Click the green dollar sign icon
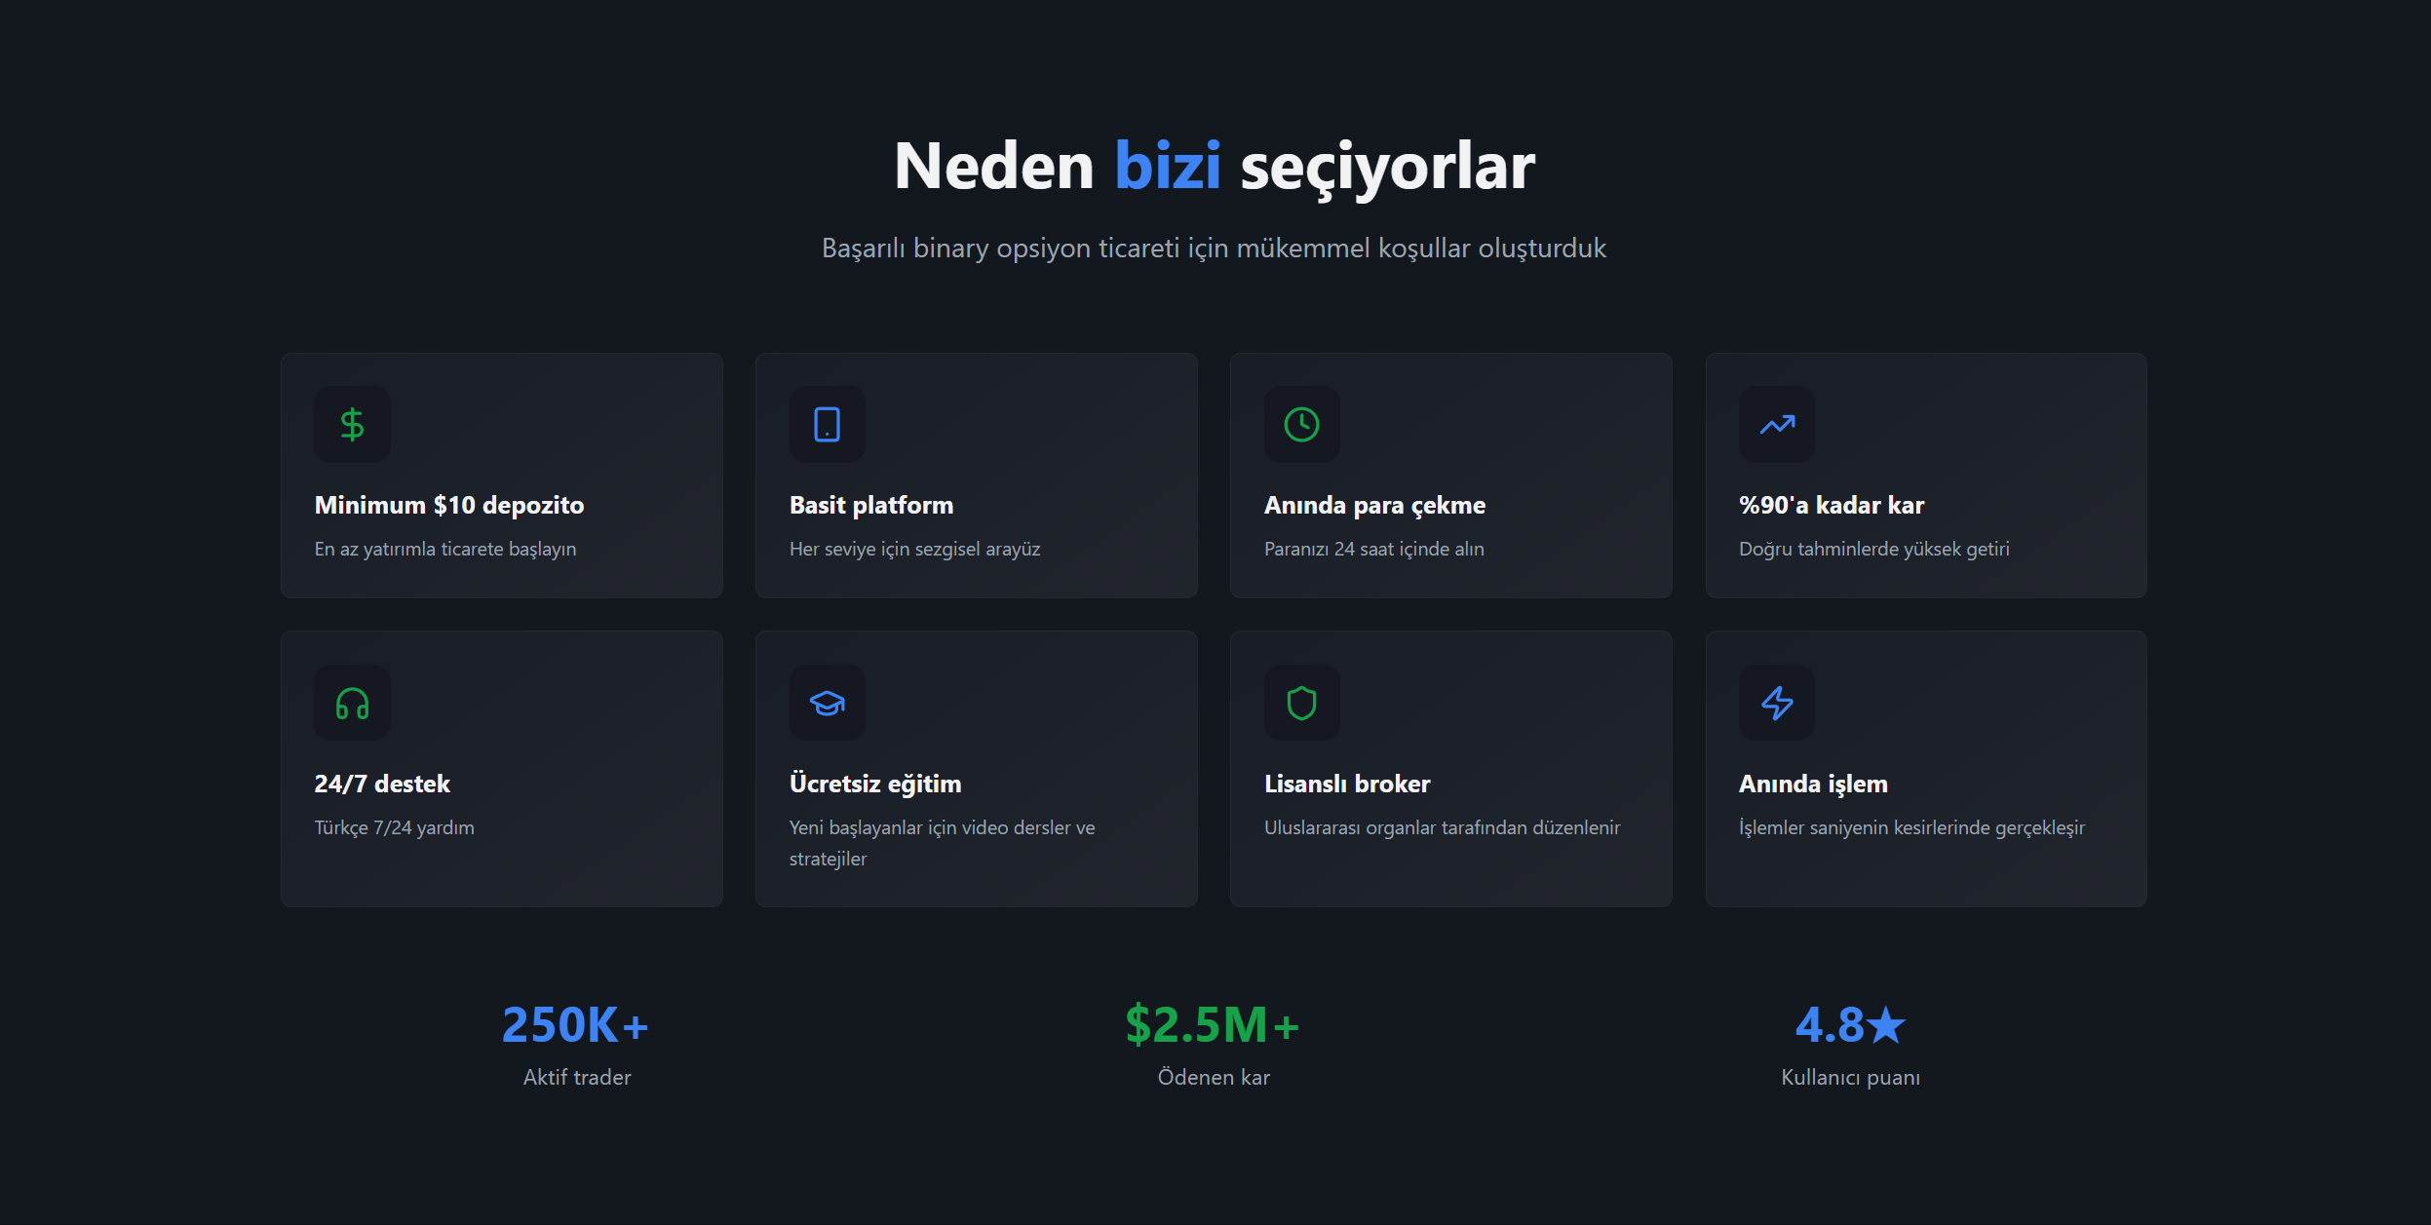2431x1225 pixels. point(352,425)
